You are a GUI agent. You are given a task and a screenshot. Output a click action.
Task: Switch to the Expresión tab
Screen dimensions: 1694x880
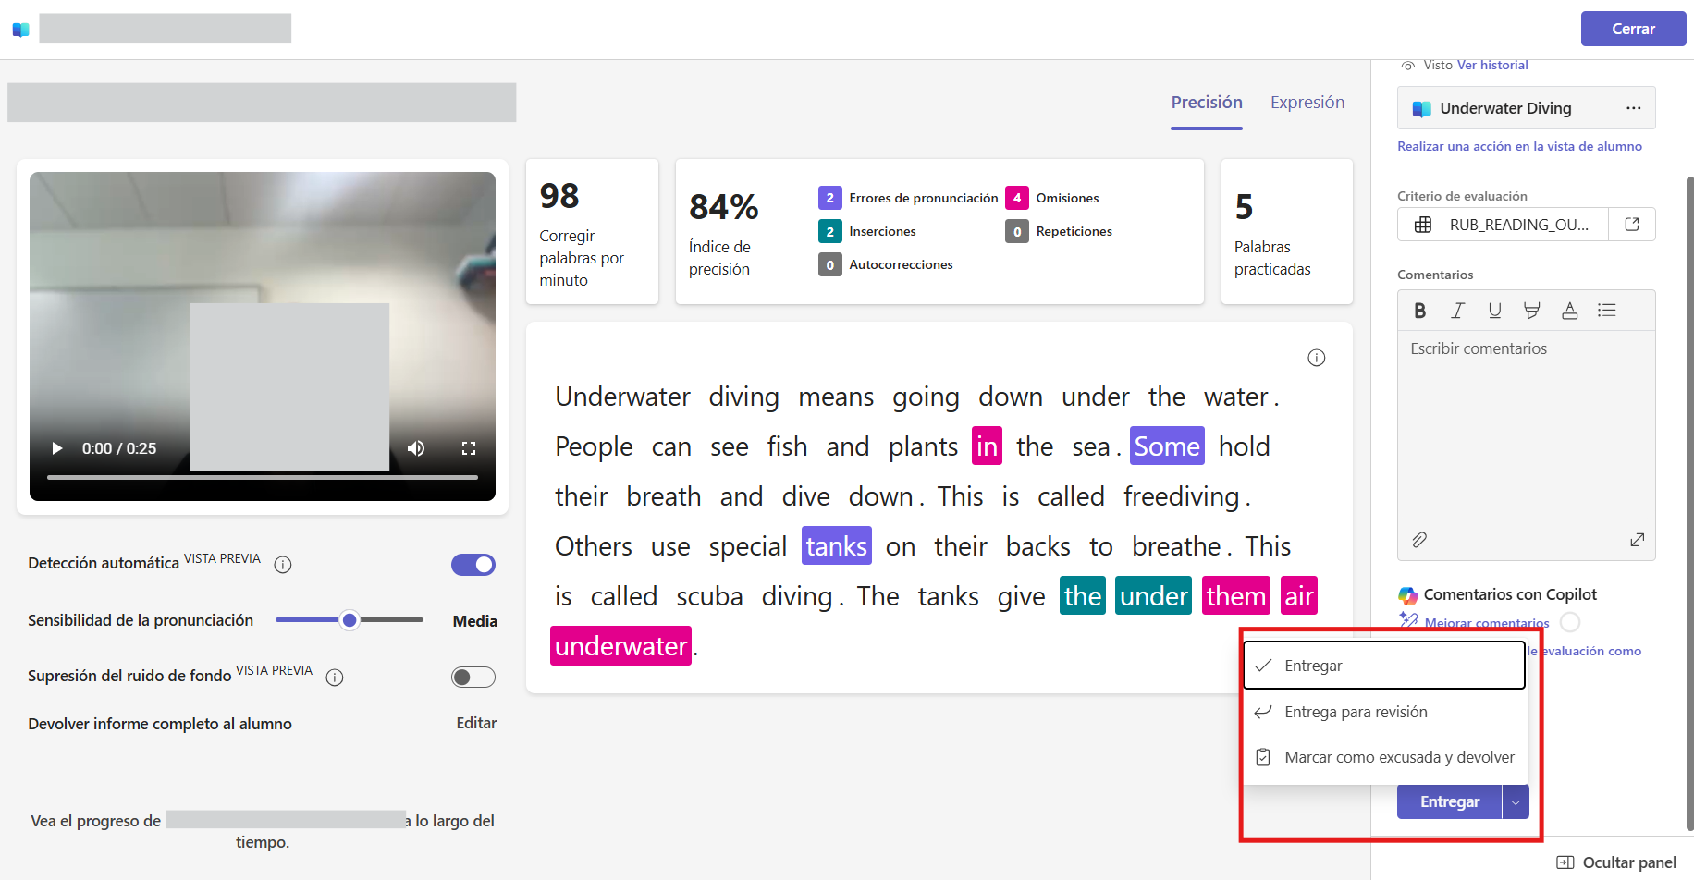1307,103
